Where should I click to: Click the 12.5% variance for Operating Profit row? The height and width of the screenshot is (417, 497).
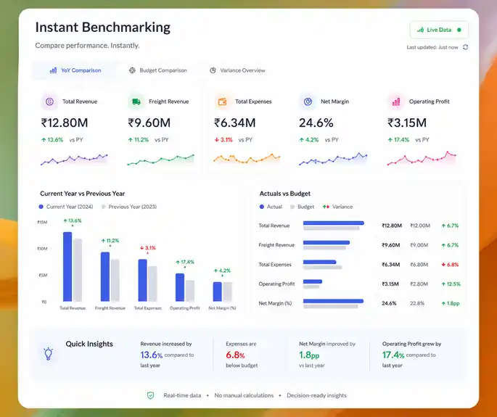tap(451, 284)
